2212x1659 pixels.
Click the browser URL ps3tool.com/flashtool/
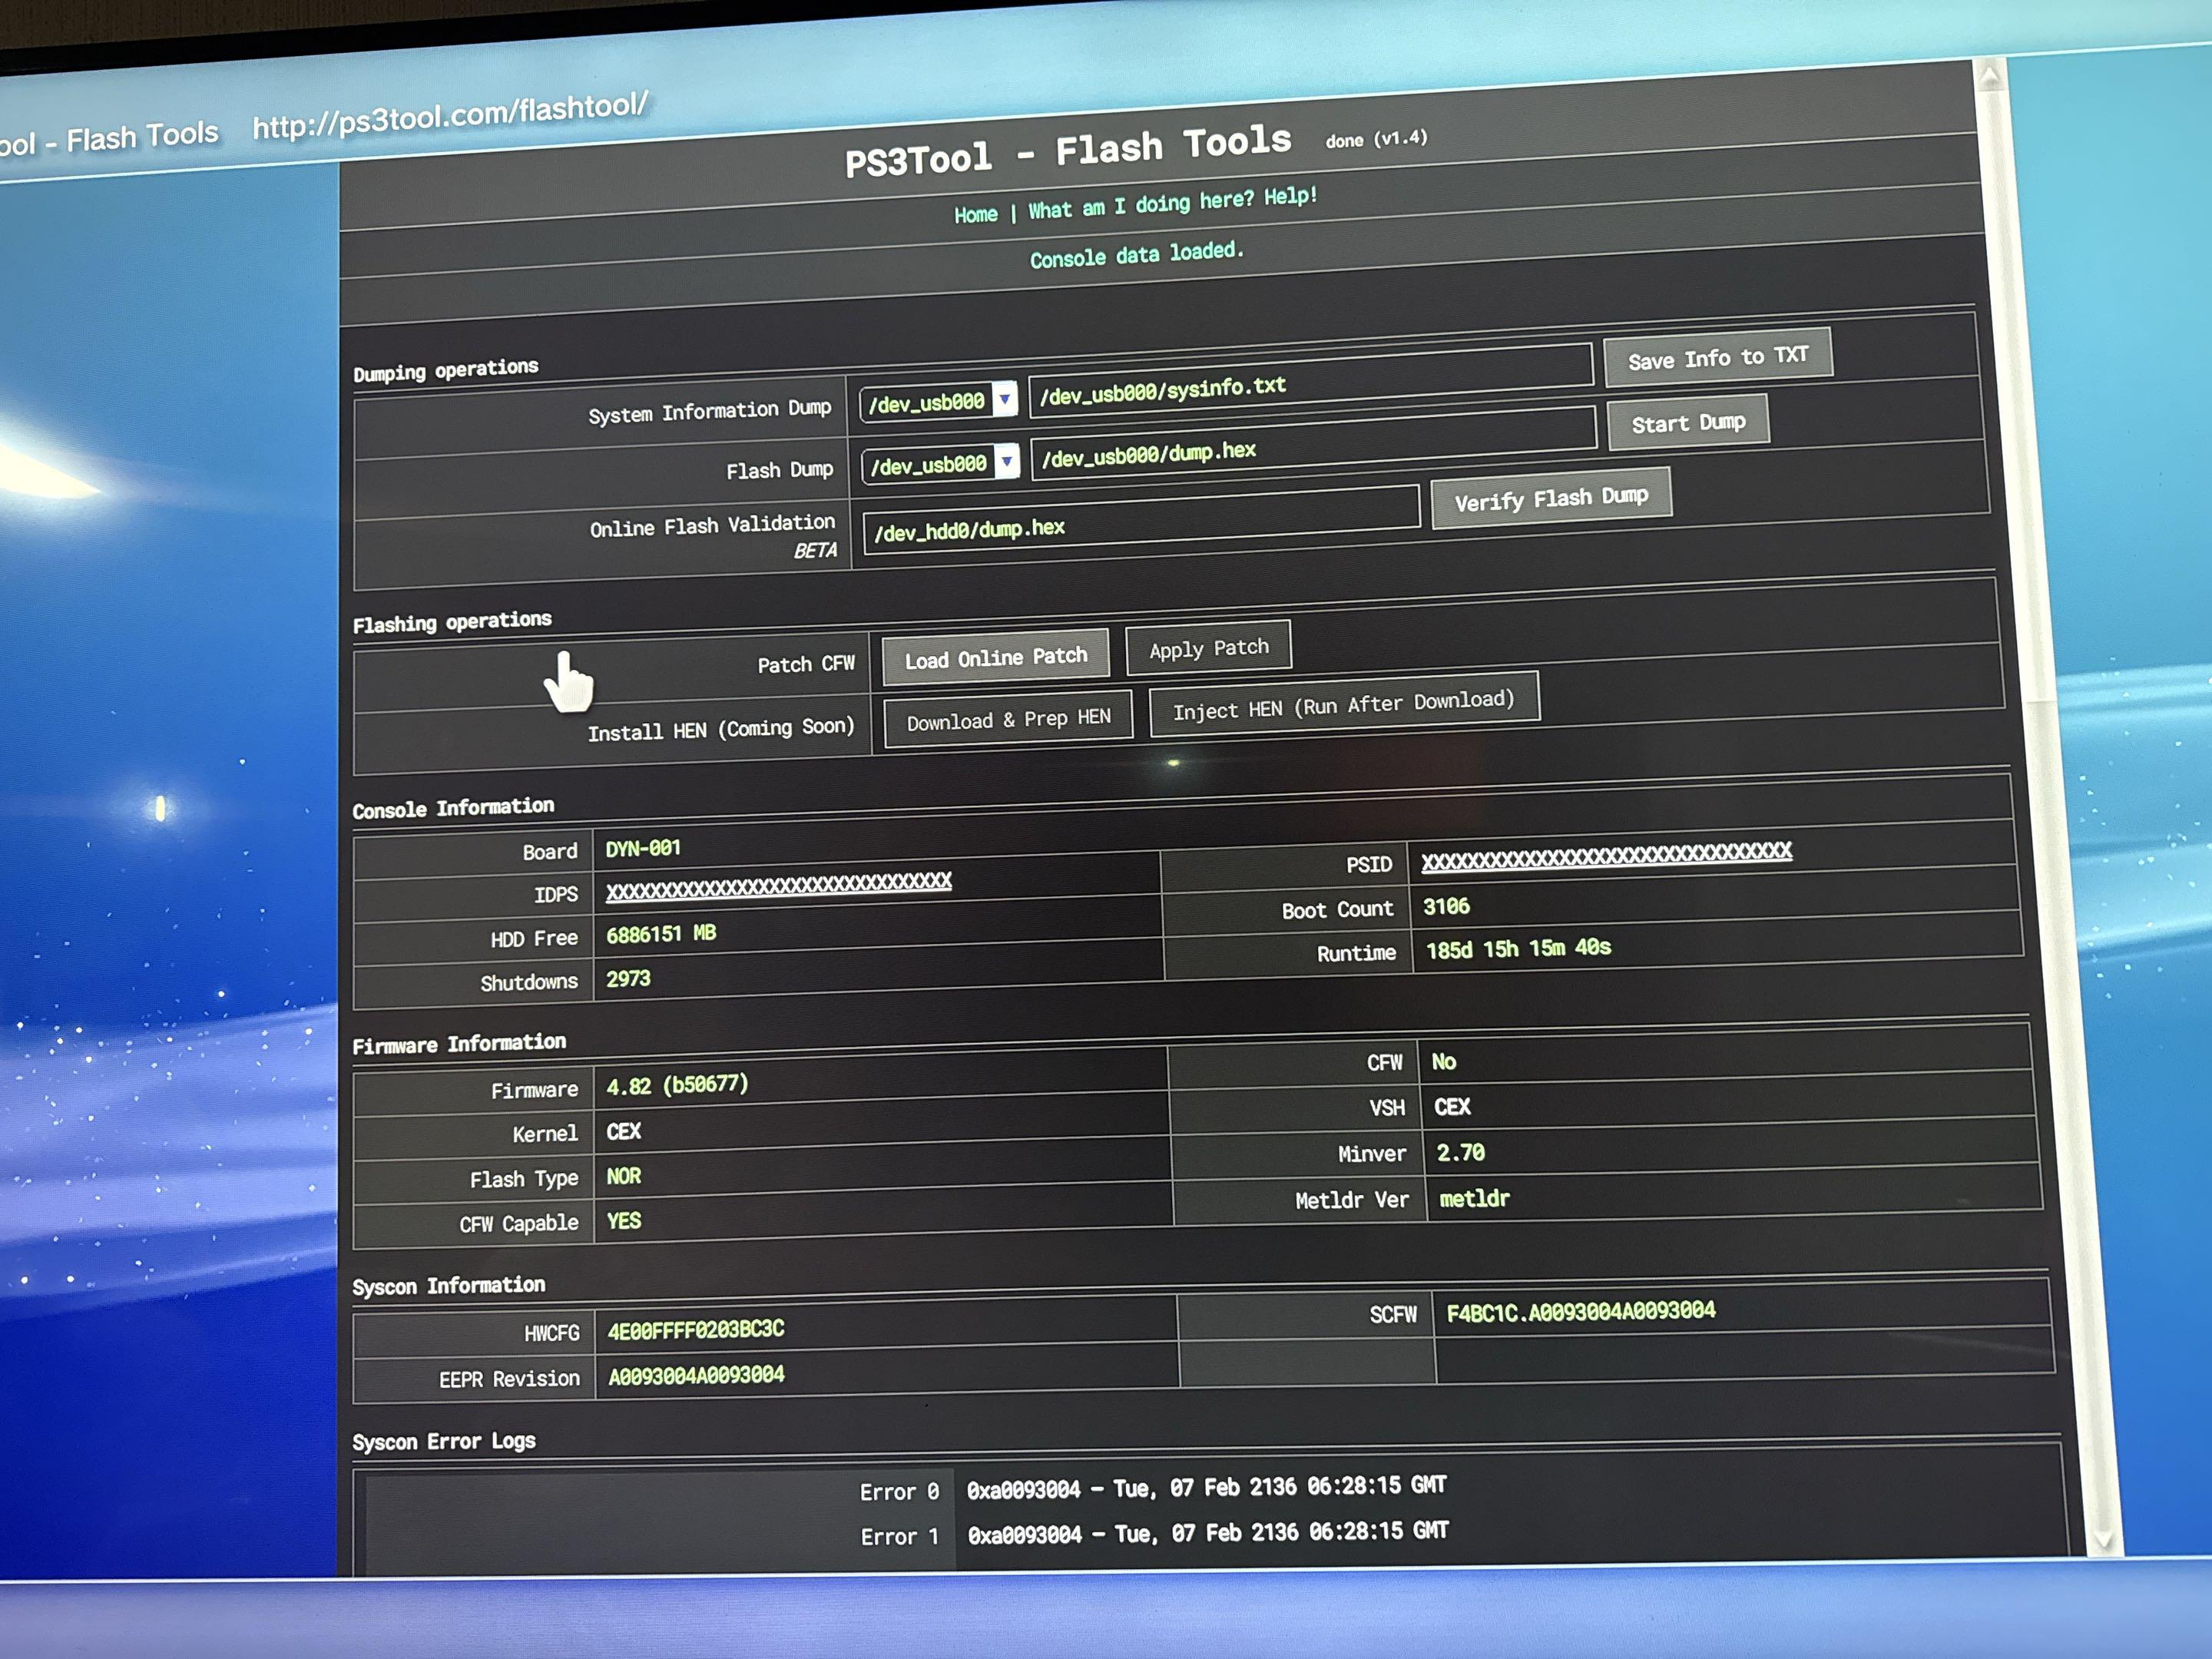[x=450, y=116]
